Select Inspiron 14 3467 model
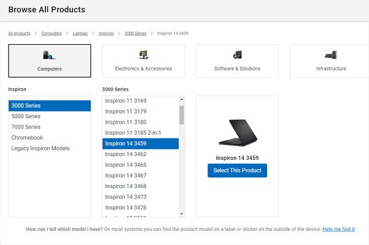 coord(141,176)
